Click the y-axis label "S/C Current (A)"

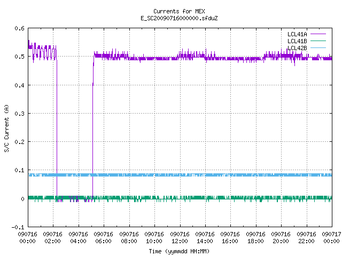[6, 128]
